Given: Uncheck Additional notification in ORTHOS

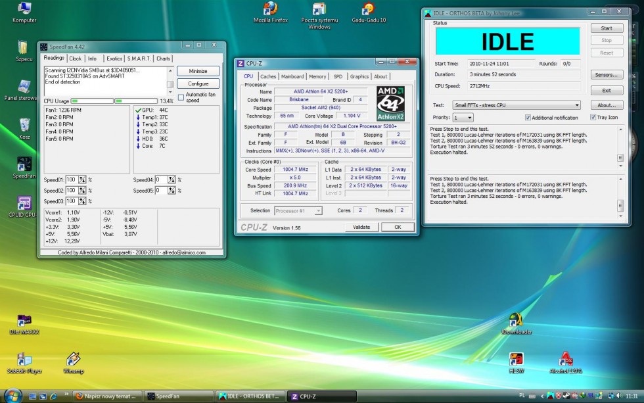Looking at the screenshot, I should [x=528, y=118].
